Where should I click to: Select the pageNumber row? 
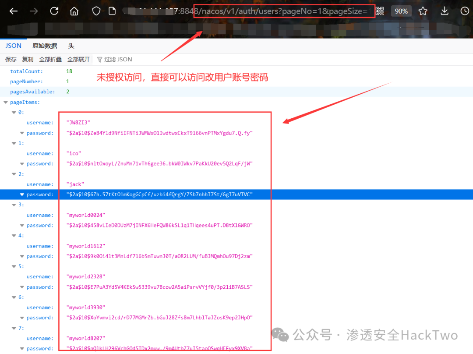coord(236,81)
